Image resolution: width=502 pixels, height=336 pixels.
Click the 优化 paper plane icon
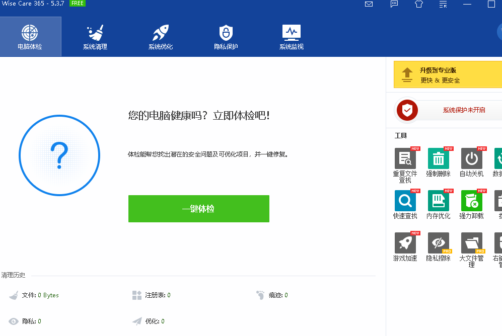coord(137,321)
